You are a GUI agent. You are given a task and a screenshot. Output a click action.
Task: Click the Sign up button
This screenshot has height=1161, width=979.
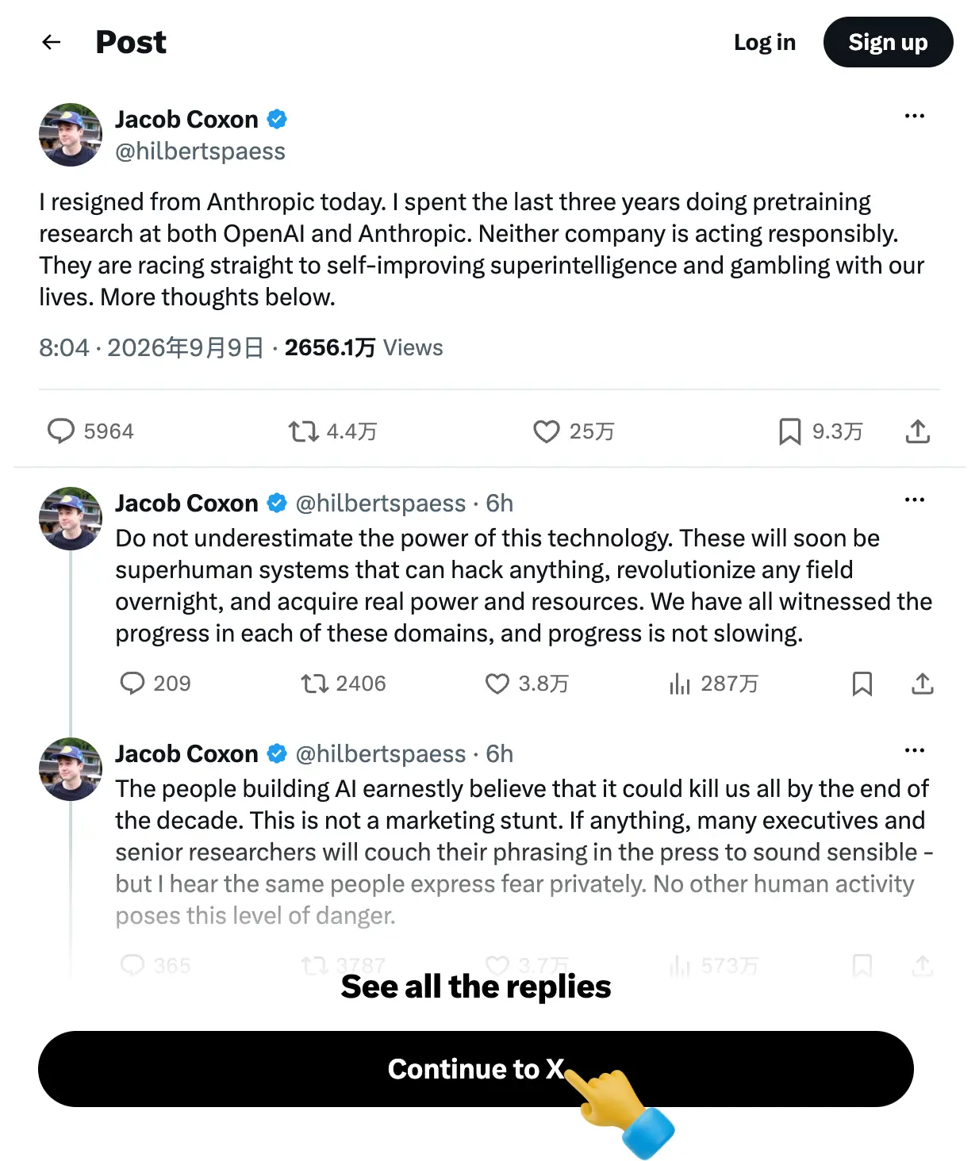[x=889, y=42]
